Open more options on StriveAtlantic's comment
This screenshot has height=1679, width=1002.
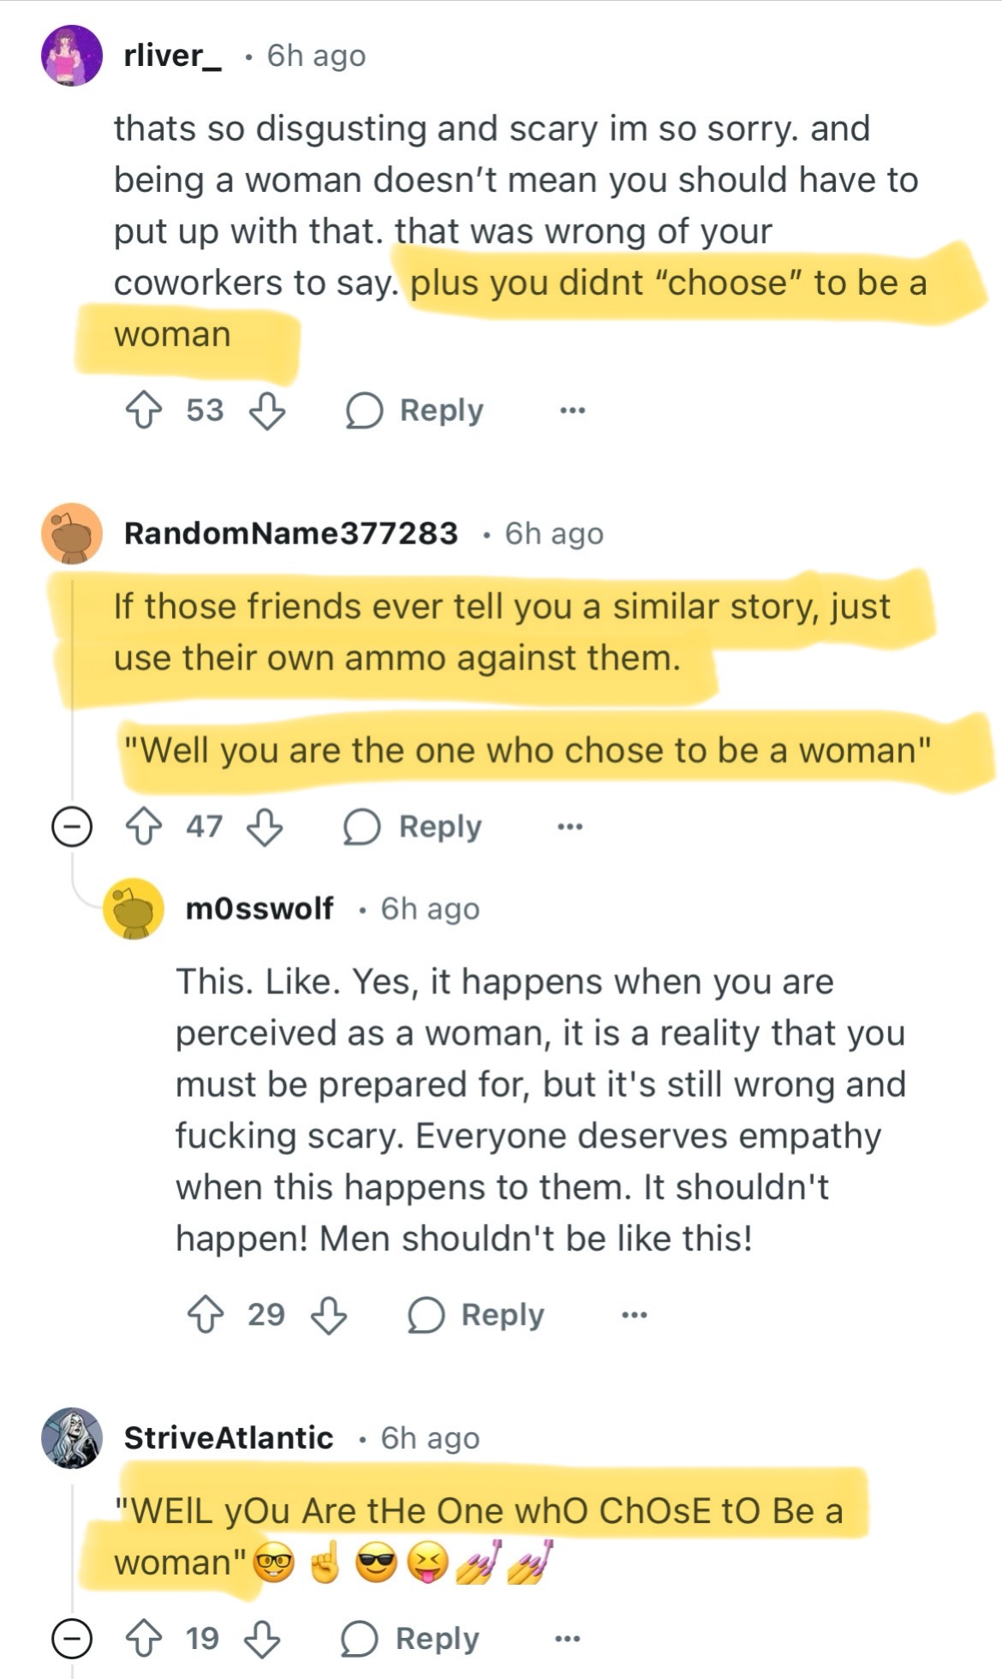click(x=568, y=1639)
